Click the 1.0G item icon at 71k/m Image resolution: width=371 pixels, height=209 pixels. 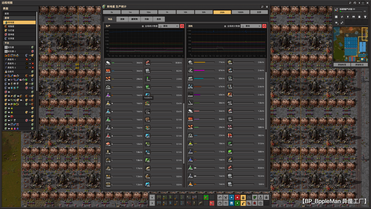tap(190, 63)
